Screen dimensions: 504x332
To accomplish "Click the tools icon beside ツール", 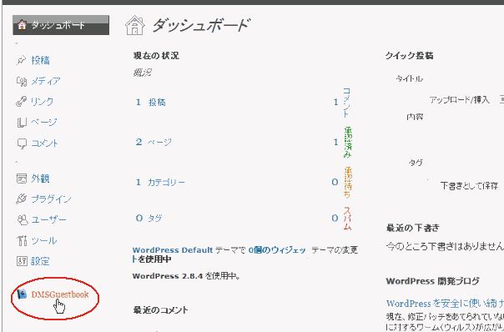I will coord(21,240).
